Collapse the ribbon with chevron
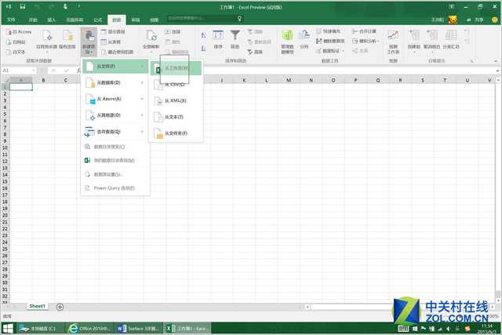 (496, 61)
